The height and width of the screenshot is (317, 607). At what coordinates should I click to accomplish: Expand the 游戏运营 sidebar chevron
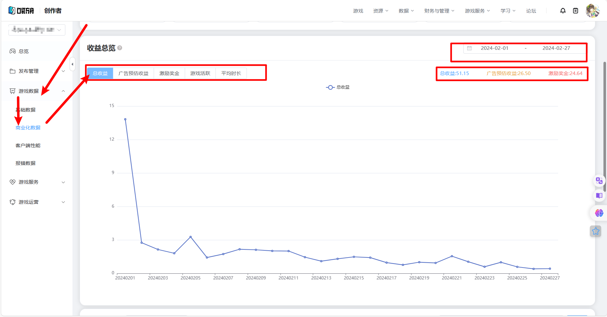pyautogui.click(x=63, y=202)
